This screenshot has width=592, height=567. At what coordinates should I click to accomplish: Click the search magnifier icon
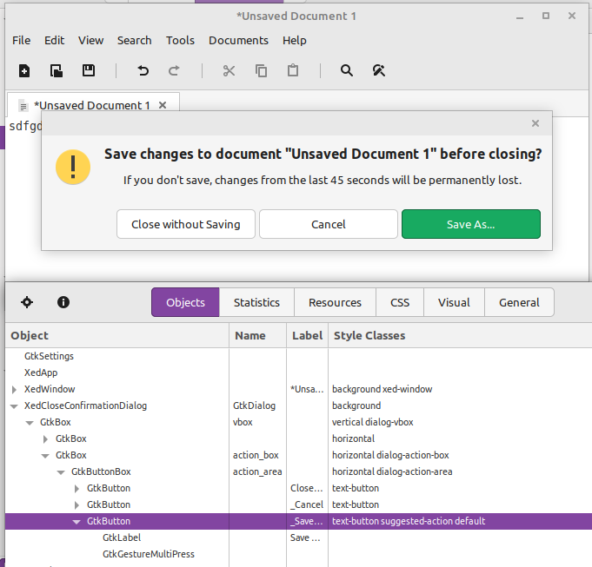click(347, 71)
